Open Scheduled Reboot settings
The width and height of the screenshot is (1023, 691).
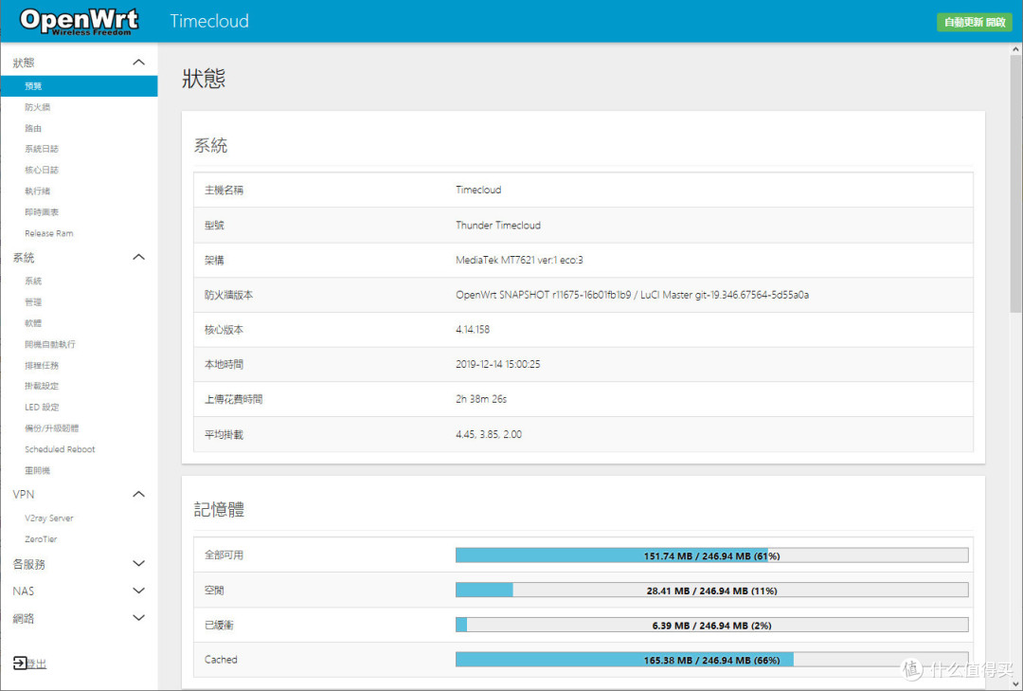coord(57,448)
